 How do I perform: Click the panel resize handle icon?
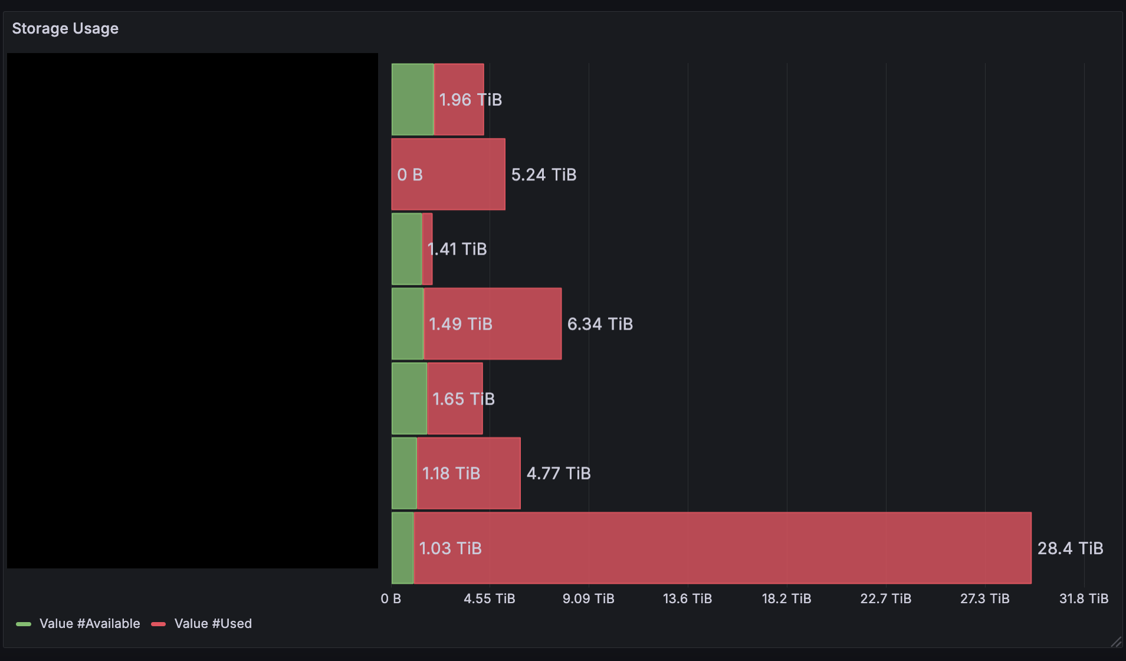[x=1115, y=642]
